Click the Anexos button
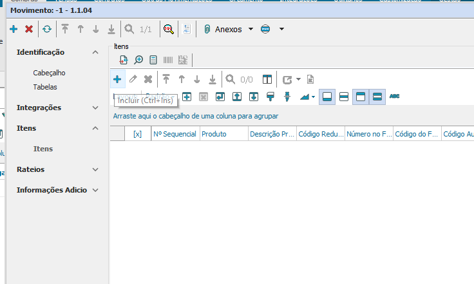The width and height of the screenshot is (474, 284). [x=223, y=29]
